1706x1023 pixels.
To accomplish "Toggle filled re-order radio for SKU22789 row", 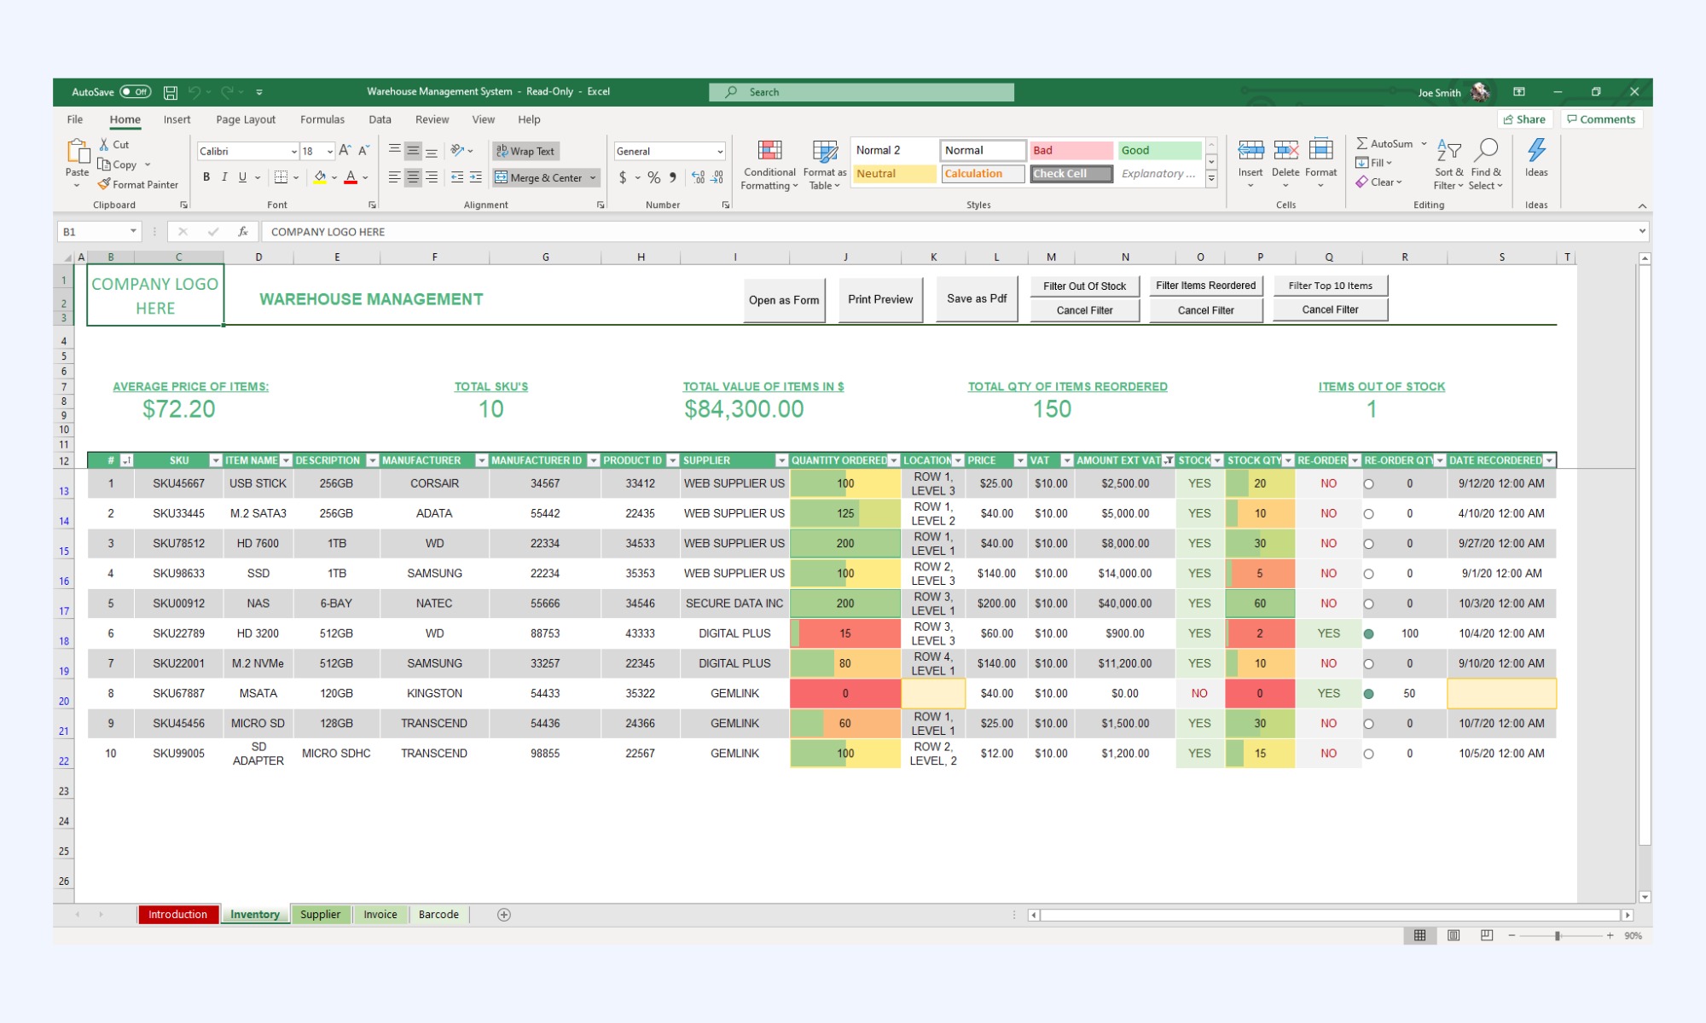I will point(1368,634).
